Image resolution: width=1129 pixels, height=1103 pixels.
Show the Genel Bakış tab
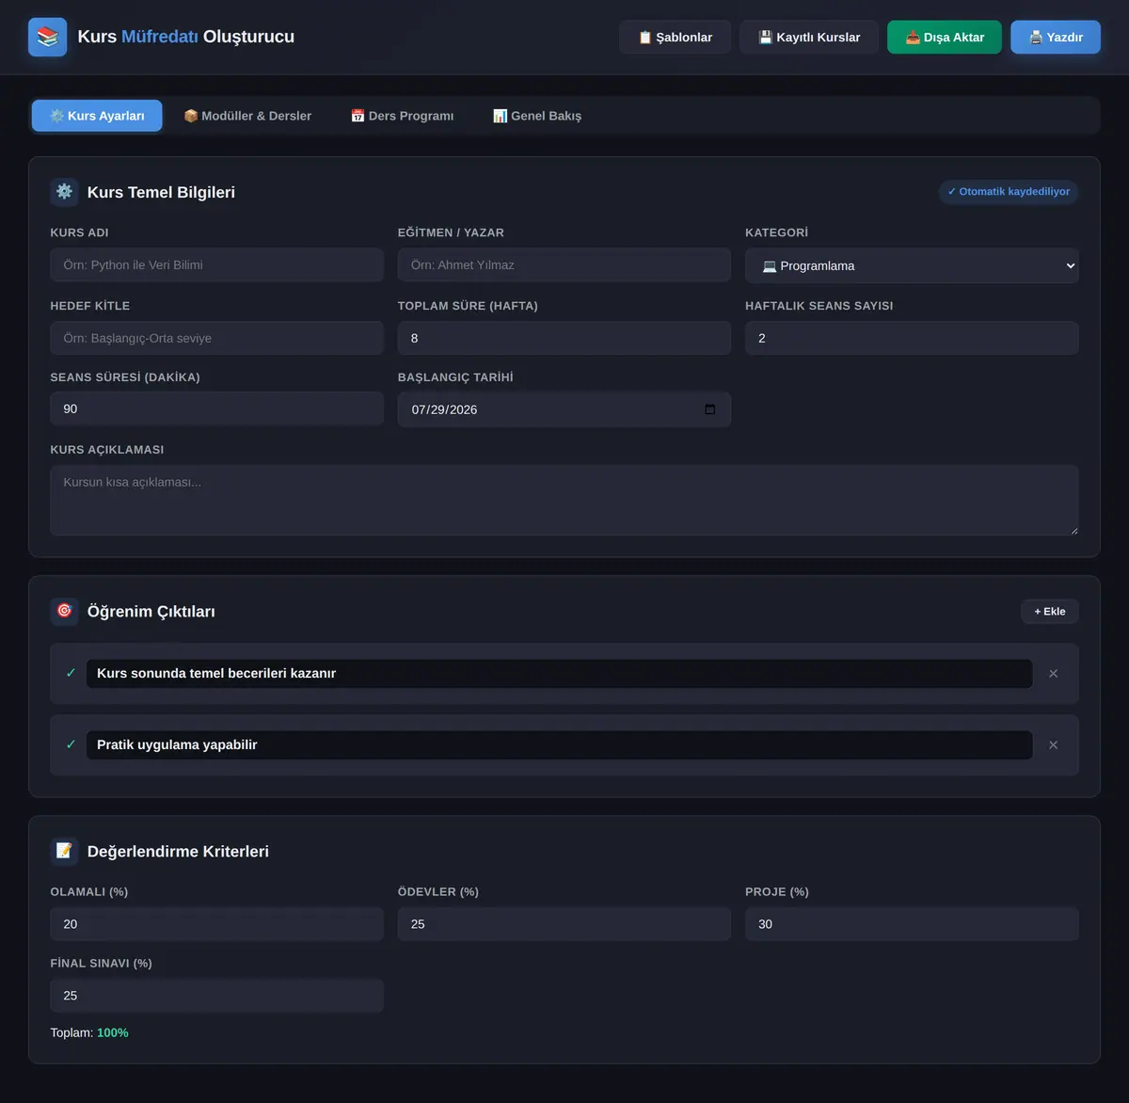coord(537,116)
